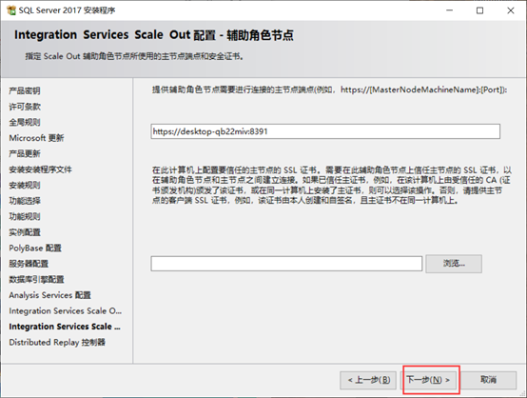Select 数据库引擎配置 in the sidebar

(36, 279)
